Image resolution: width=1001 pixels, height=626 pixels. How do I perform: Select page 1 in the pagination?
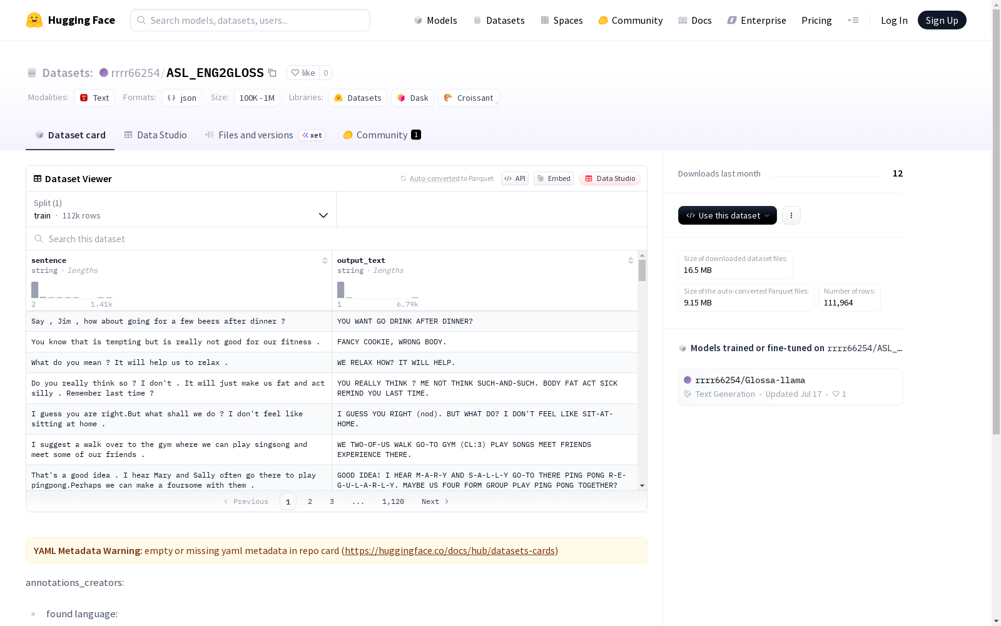(x=288, y=501)
